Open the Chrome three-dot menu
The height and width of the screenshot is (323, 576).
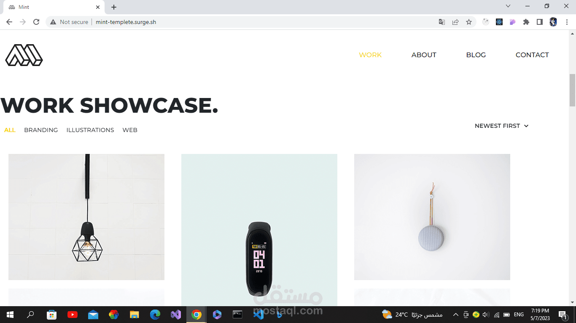(567, 22)
